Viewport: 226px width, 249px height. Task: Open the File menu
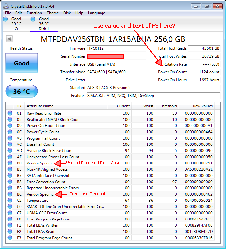pos(8,13)
